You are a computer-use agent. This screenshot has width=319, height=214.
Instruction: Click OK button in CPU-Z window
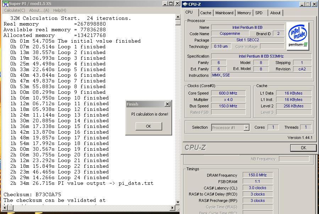[x=303, y=148]
